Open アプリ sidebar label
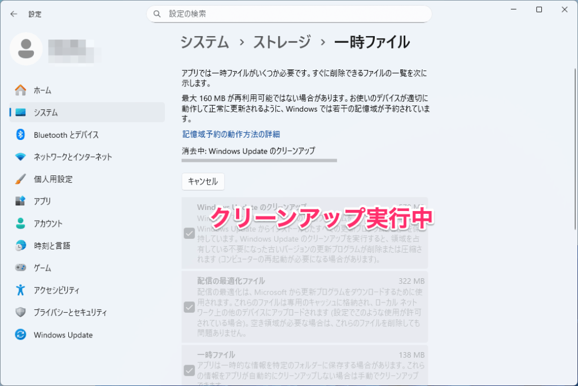Screen dimensions: 578x386 pyautogui.click(x=42, y=201)
